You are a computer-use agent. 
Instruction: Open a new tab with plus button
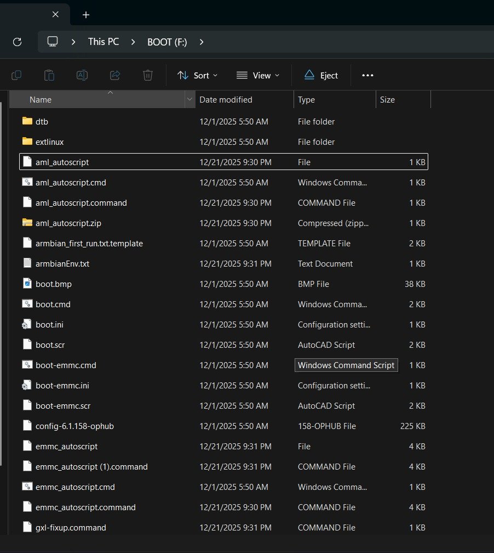[x=86, y=15]
